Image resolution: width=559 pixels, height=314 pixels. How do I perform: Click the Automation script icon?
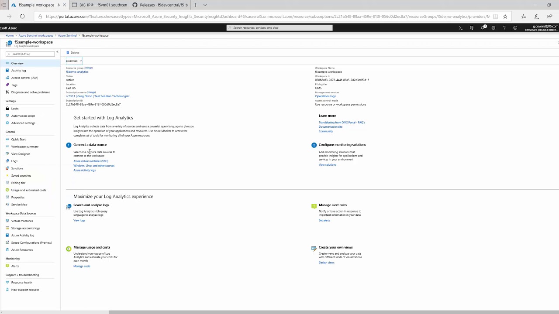click(x=7, y=116)
